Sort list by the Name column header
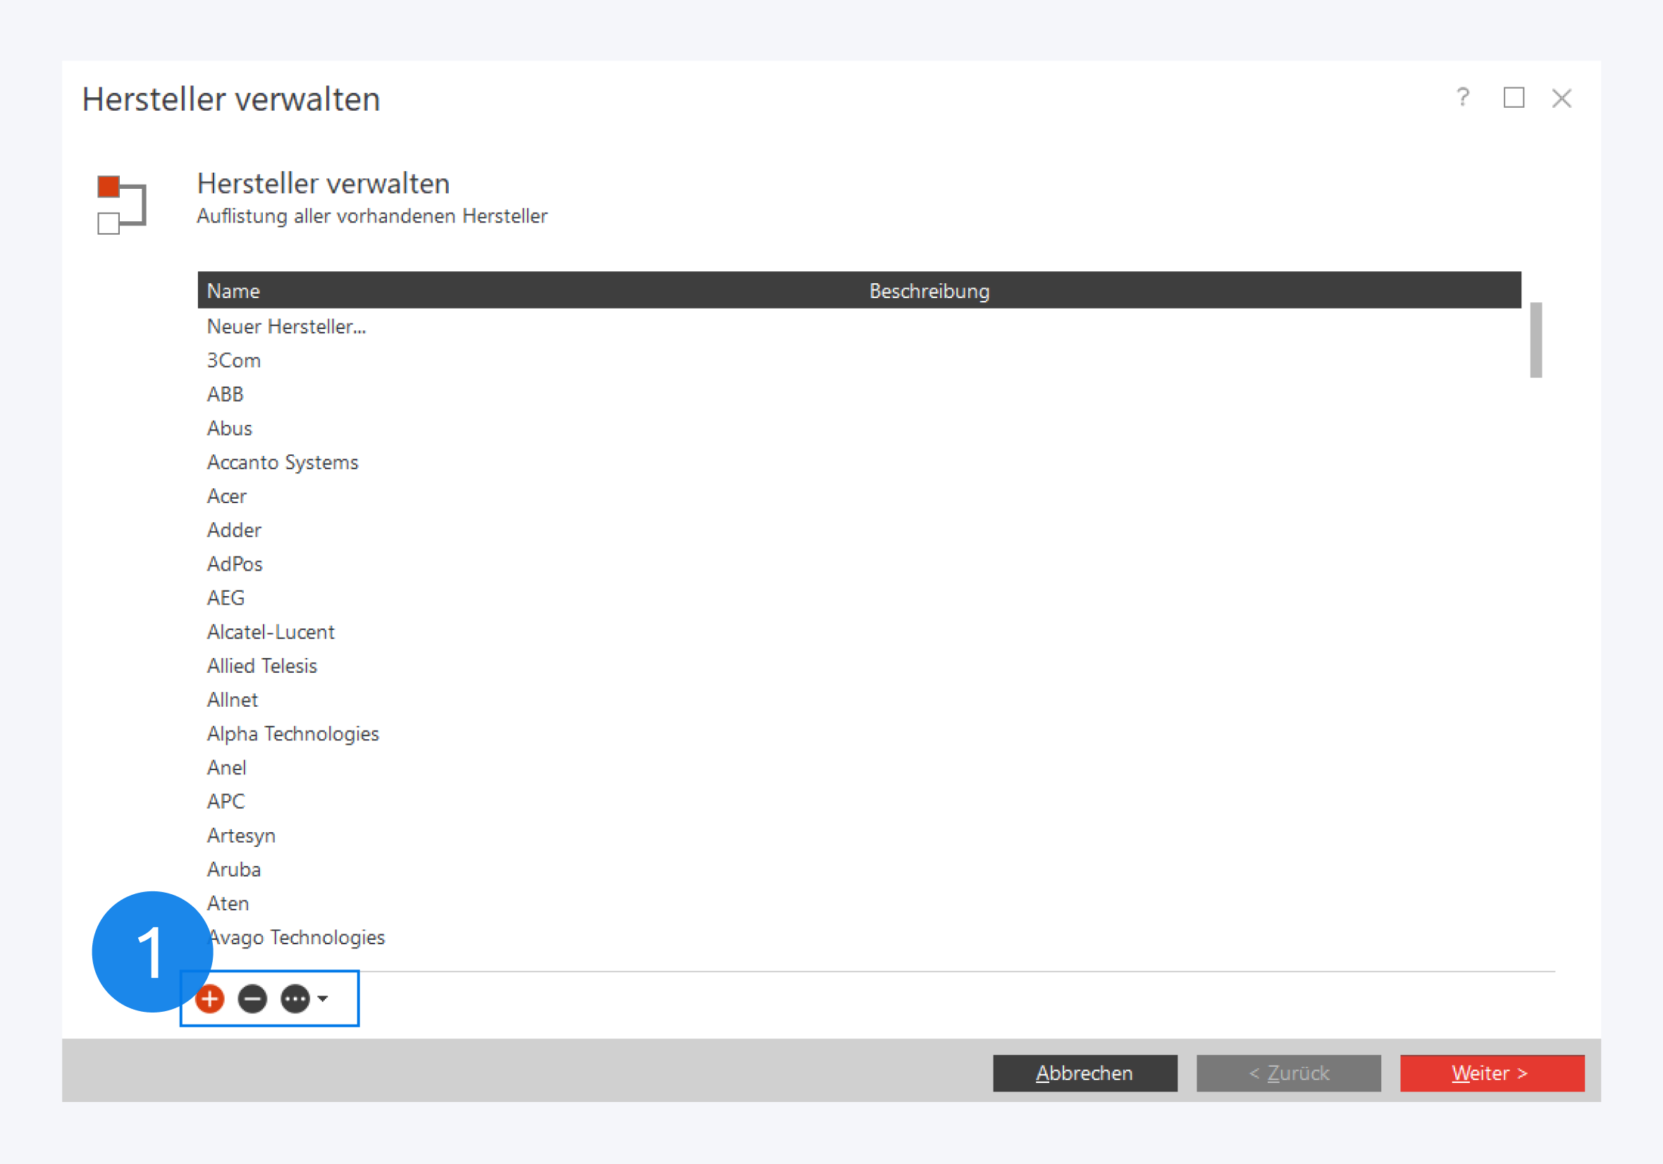This screenshot has width=1663, height=1164. tap(233, 290)
